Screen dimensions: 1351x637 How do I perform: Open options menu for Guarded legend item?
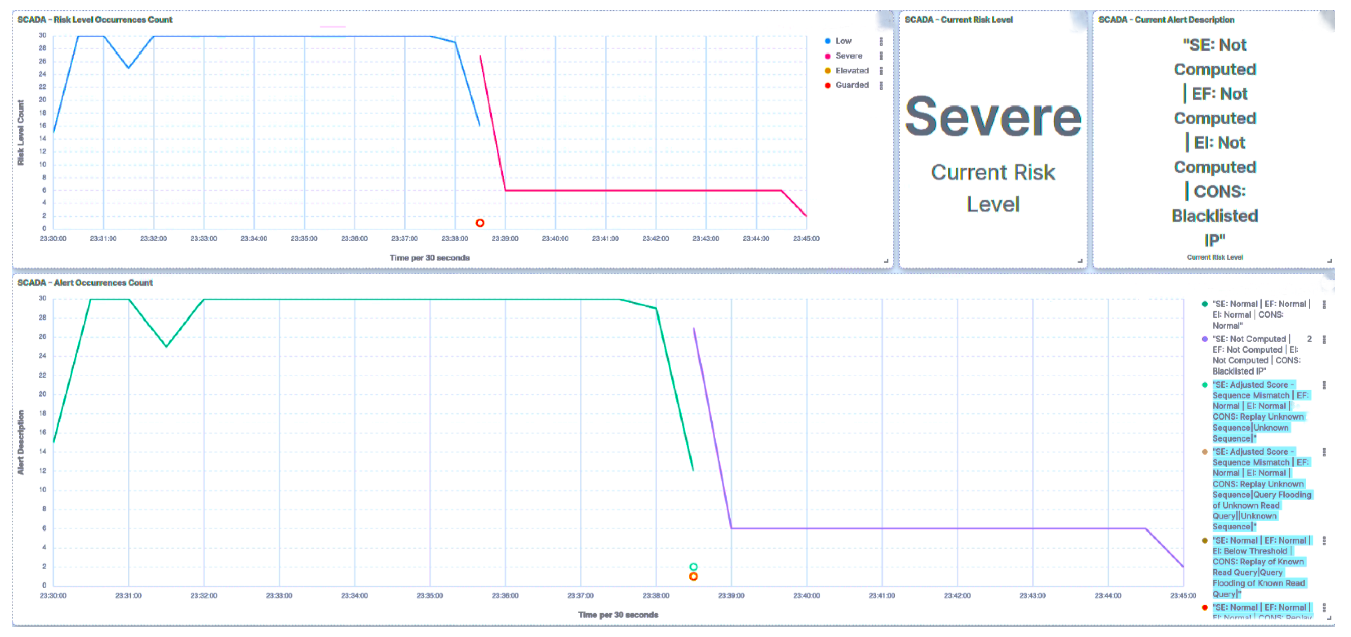coord(881,85)
